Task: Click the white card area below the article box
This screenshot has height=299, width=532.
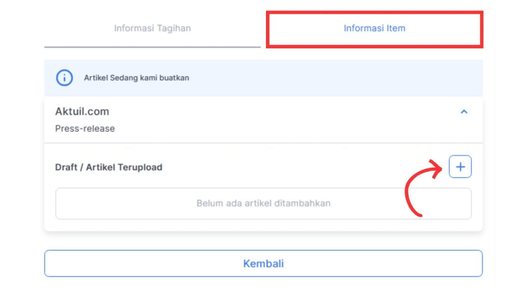Action: coord(263,225)
